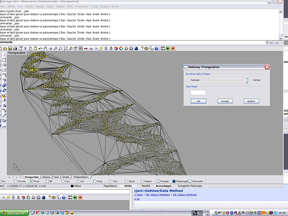Click the lock icon in toolbar

click(111, 49)
